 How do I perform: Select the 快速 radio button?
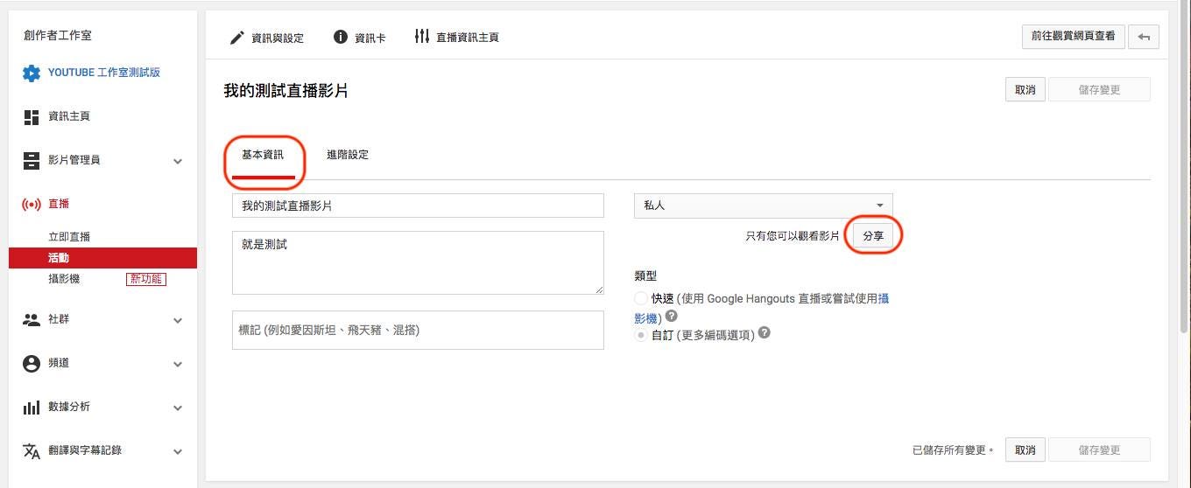(x=641, y=298)
